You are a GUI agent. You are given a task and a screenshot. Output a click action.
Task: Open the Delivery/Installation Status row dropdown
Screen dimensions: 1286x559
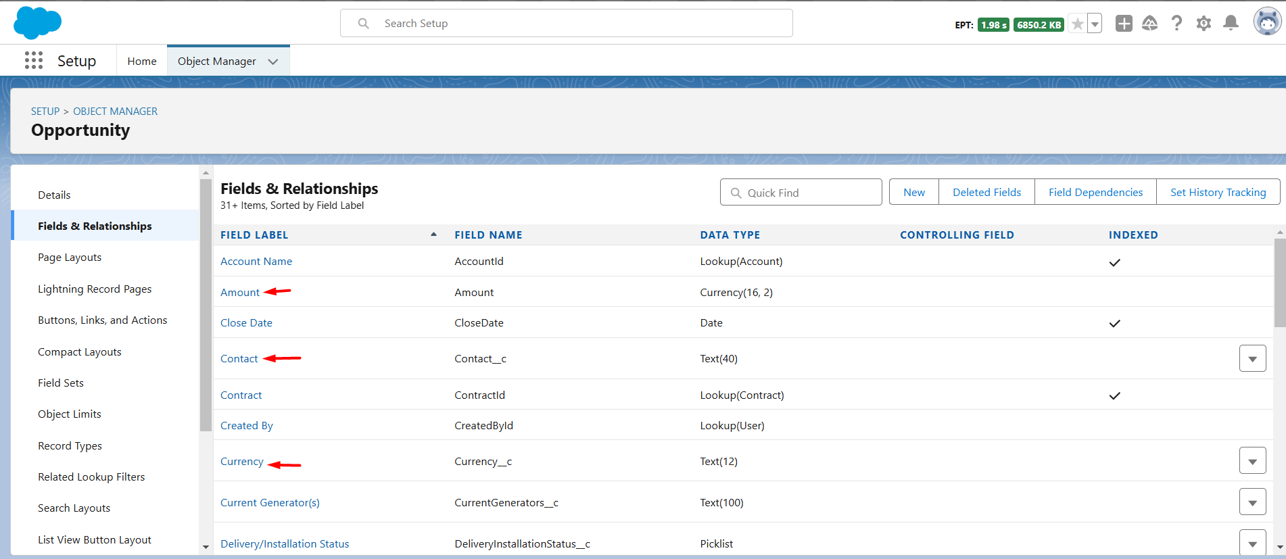pos(1252,543)
